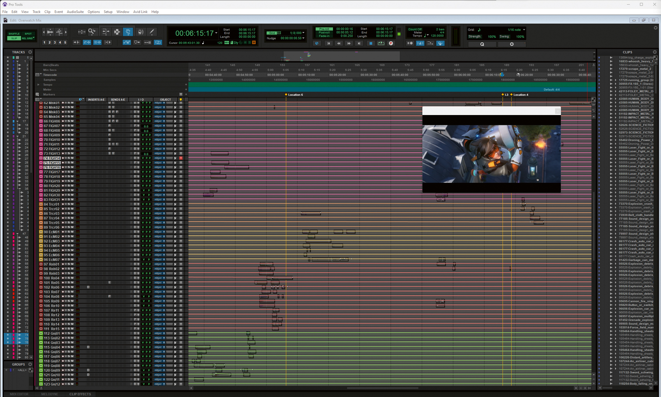Enable Loop Playback in the transport
Image resolution: width=661 pixels, height=397 pixels.
pyautogui.click(x=381, y=43)
